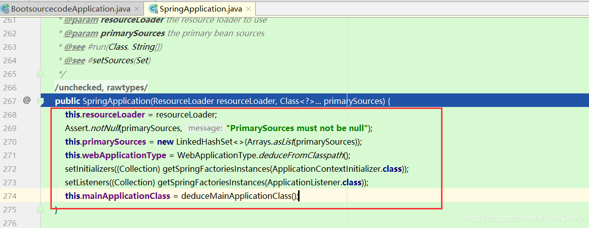Click 'ApplicationContextInitializer.class' argument
This screenshot has height=228, width=589.
(x=338, y=169)
